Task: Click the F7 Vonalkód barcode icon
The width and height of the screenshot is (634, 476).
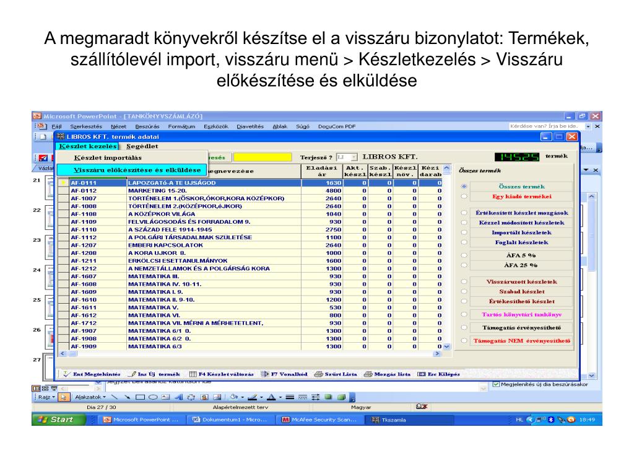Action: [265, 374]
